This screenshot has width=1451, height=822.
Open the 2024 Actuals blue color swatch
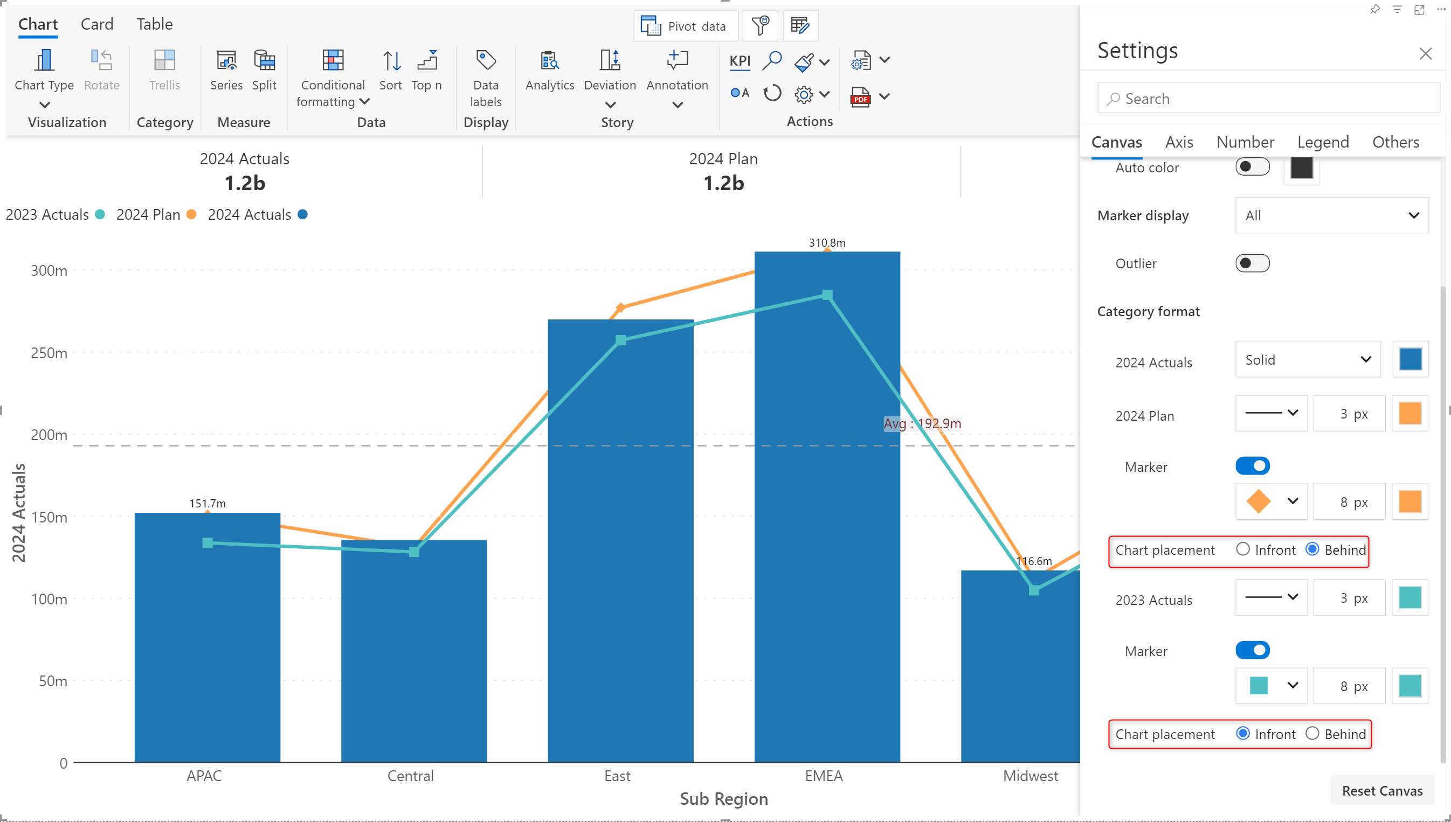(x=1410, y=359)
